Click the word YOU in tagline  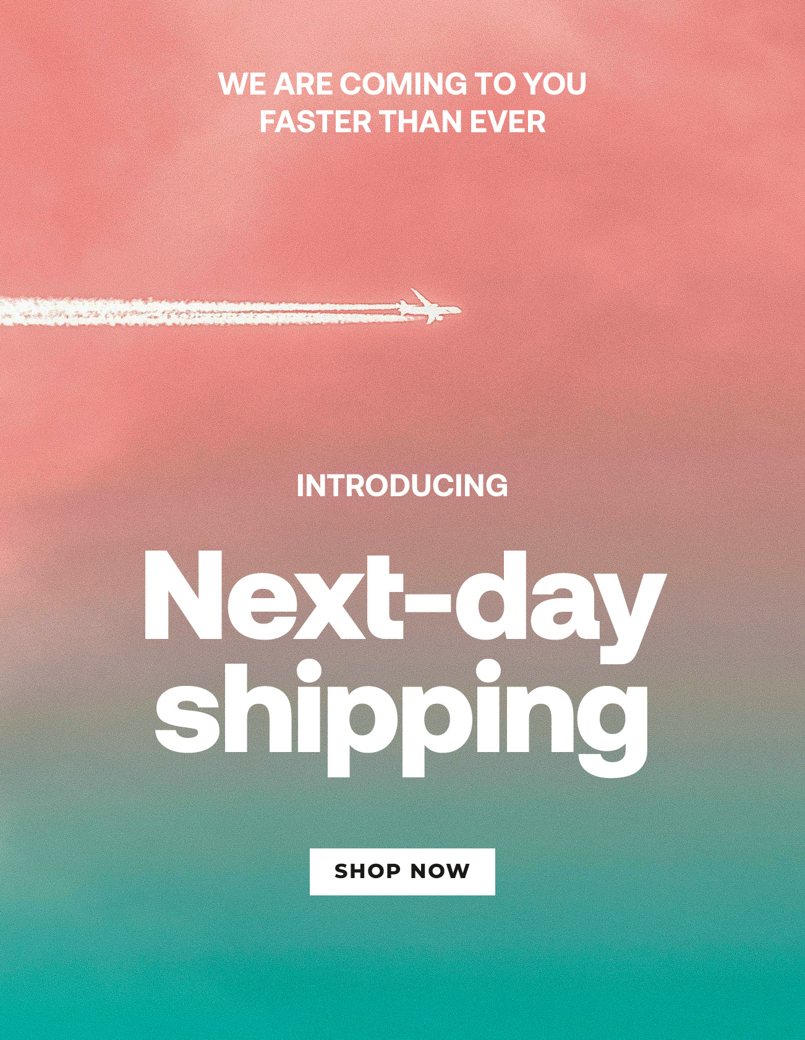pos(555,84)
